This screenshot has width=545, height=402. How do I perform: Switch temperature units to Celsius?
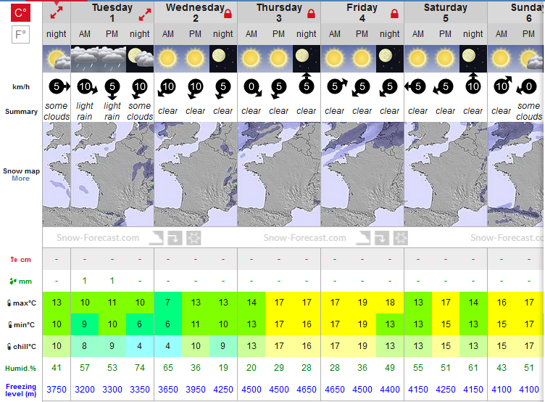tap(20, 13)
